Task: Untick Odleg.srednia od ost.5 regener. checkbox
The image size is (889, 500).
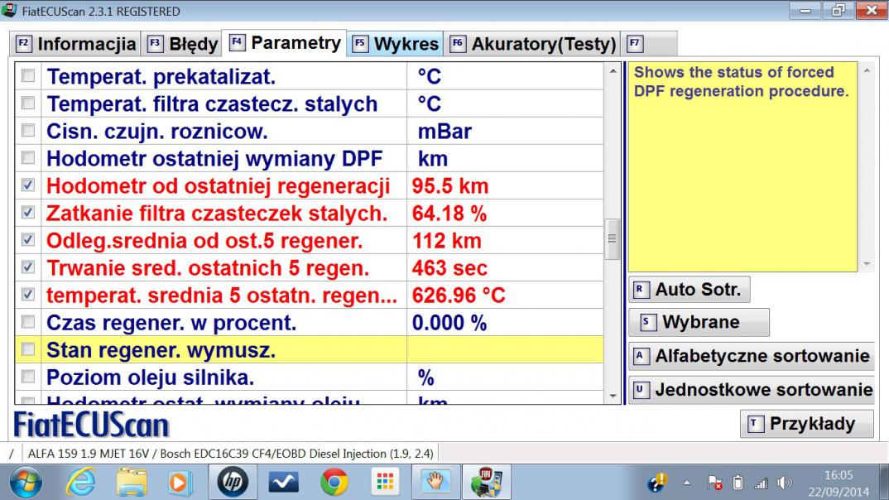Action: tap(28, 239)
